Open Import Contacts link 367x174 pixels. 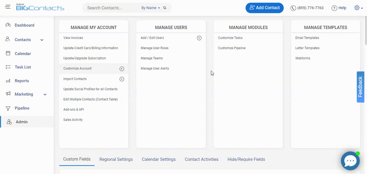tap(75, 79)
